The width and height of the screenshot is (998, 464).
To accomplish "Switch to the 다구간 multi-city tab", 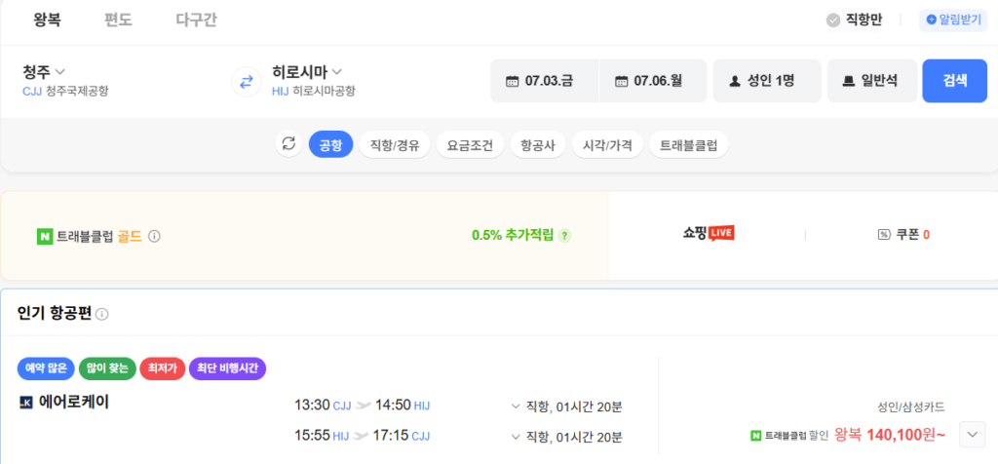I will pyautogui.click(x=195, y=19).
